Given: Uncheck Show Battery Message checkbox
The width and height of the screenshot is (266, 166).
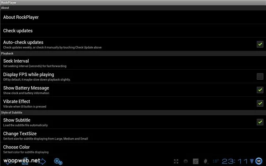Looking at the screenshot, I should click(x=260, y=90).
